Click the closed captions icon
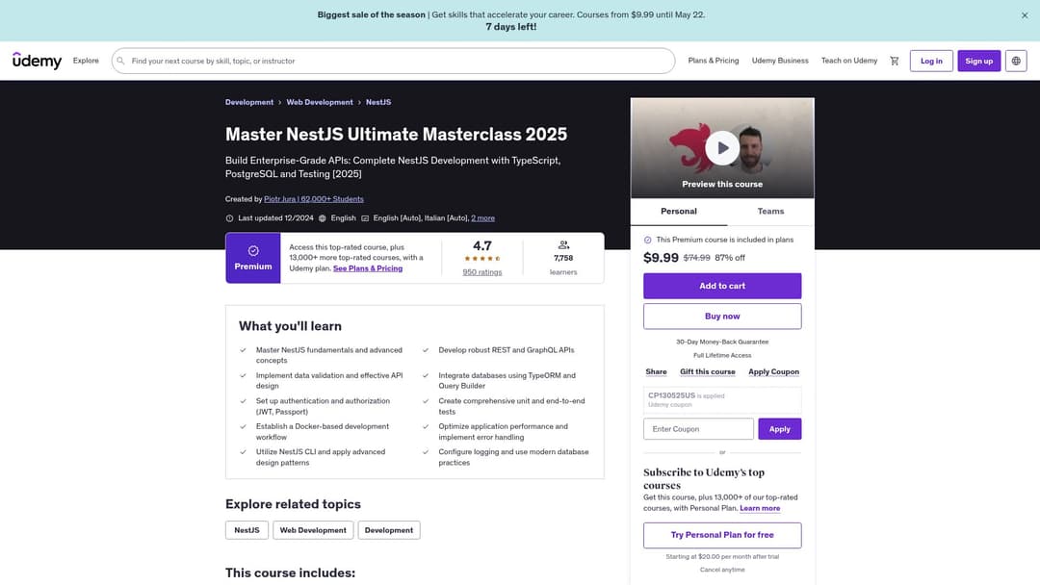 pyautogui.click(x=365, y=218)
